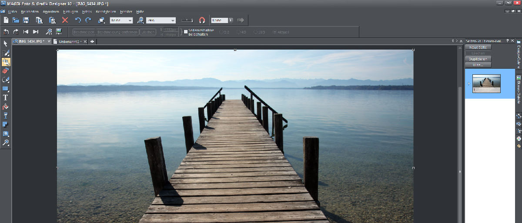The width and height of the screenshot is (522, 223).
Task: Choose the Fill bucket tool
Action: coord(6,107)
